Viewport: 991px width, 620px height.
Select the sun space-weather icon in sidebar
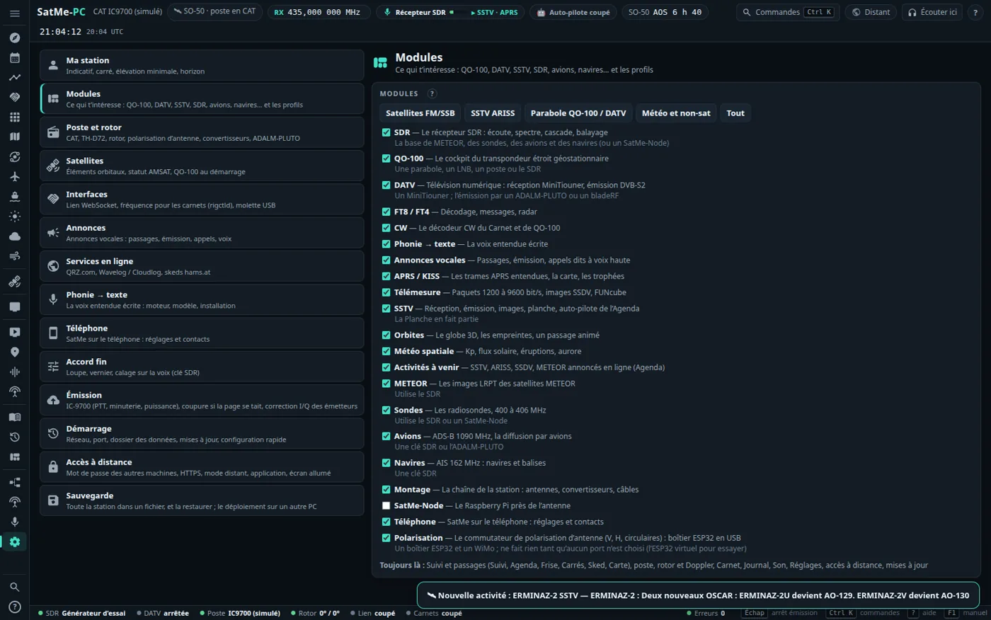pyautogui.click(x=14, y=216)
